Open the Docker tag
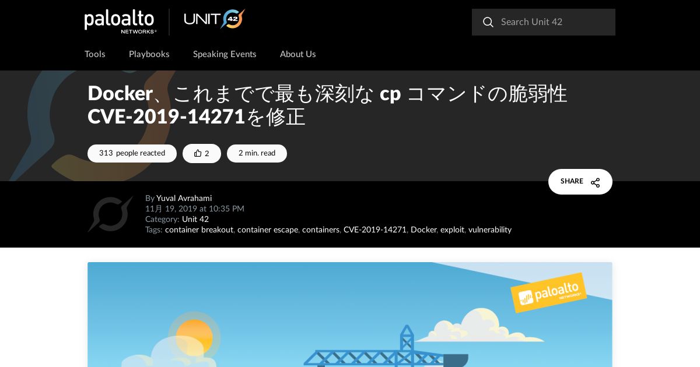700x367 pixels. pyautogui.click(x=423, y=230)
